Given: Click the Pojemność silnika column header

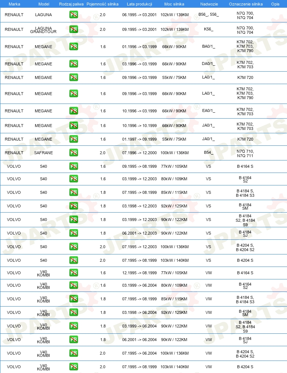Looking at the screenshot, I should click(102, 4).
